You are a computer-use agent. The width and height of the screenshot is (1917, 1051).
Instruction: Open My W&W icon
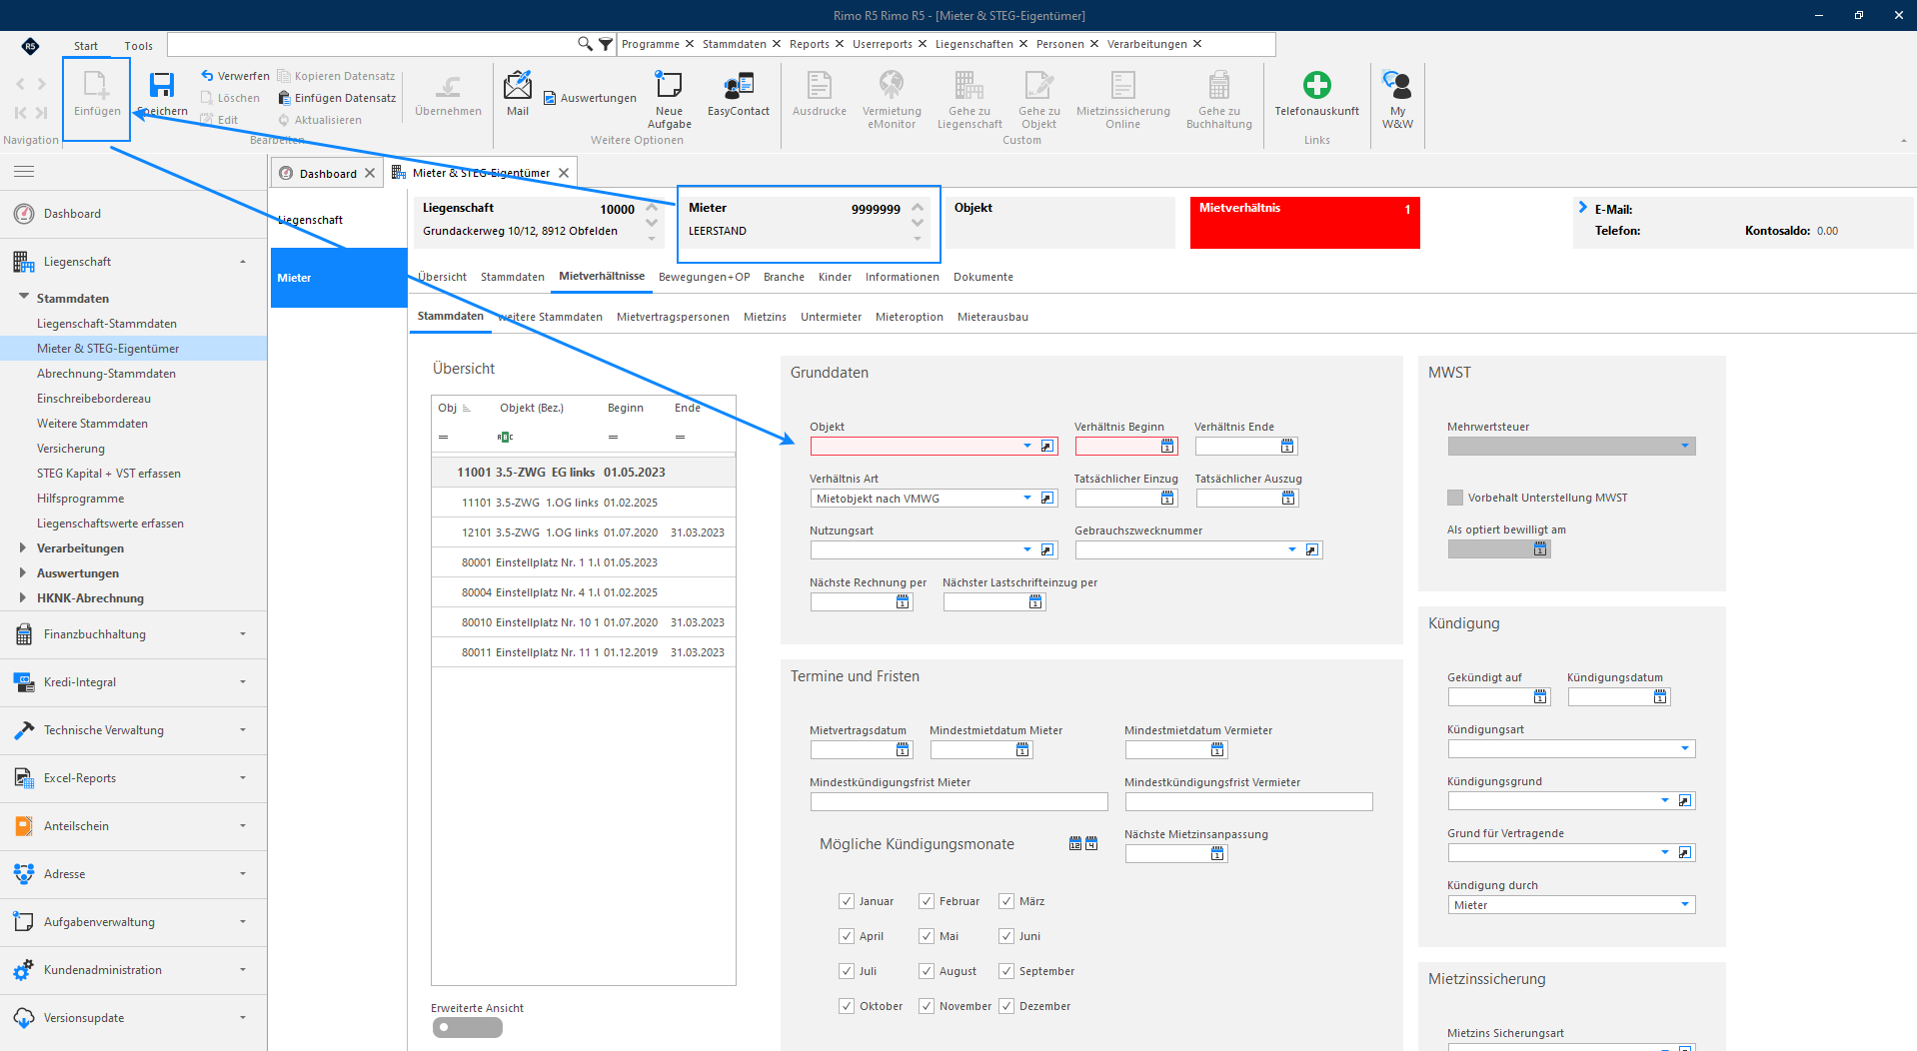tap(1397, 85)
